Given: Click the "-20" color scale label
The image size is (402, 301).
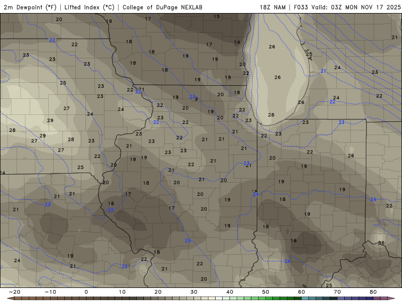Looking at the screenshot, I should 15,292.
